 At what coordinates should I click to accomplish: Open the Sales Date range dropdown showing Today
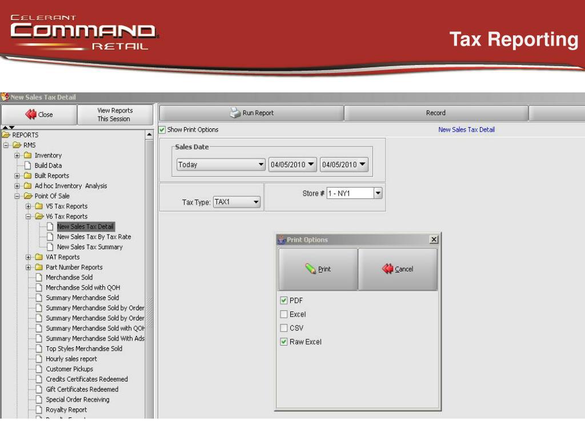pos(221,164)
